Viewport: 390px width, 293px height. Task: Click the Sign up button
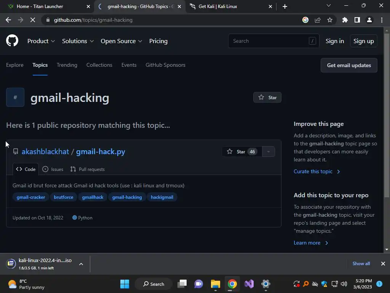pos(364,41)
